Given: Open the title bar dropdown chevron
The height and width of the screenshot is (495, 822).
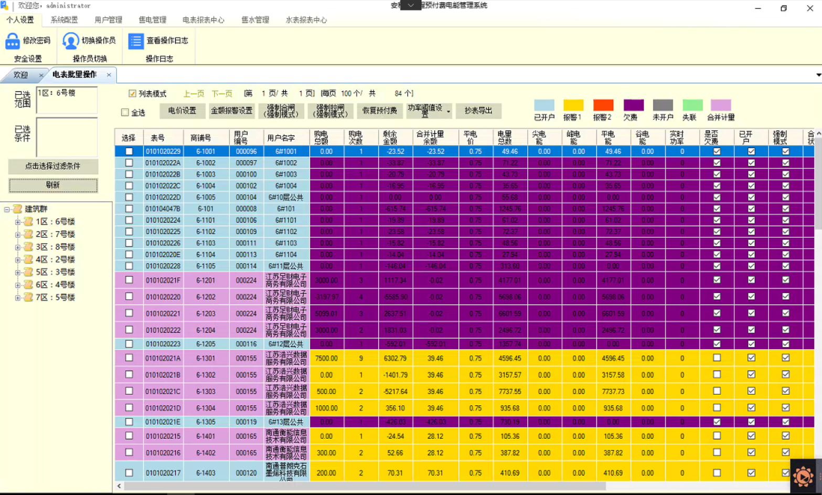Looking at the screenshot, I should click(x=411, y=5).
